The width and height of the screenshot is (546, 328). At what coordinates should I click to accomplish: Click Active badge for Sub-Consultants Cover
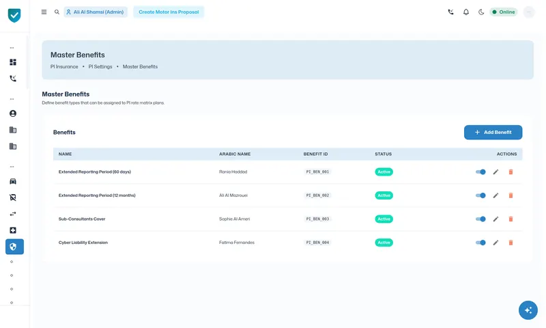384,219
